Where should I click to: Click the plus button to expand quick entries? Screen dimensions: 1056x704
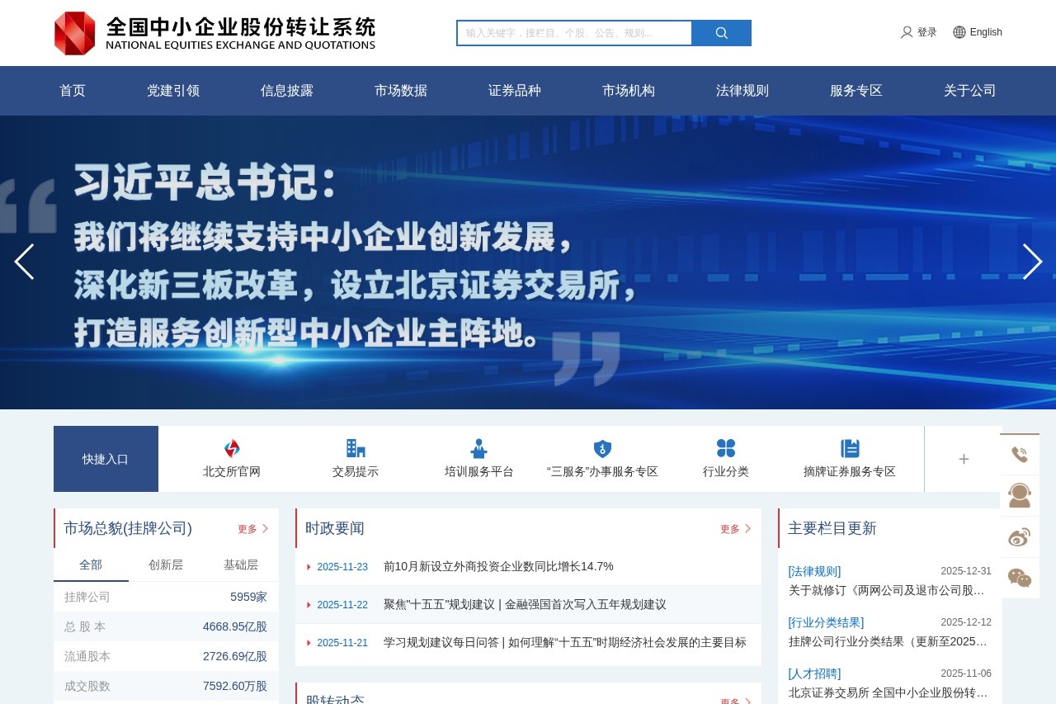coord(963,459)
